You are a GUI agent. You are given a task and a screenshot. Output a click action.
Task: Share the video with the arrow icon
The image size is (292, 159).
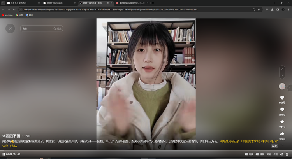point(282,134)
